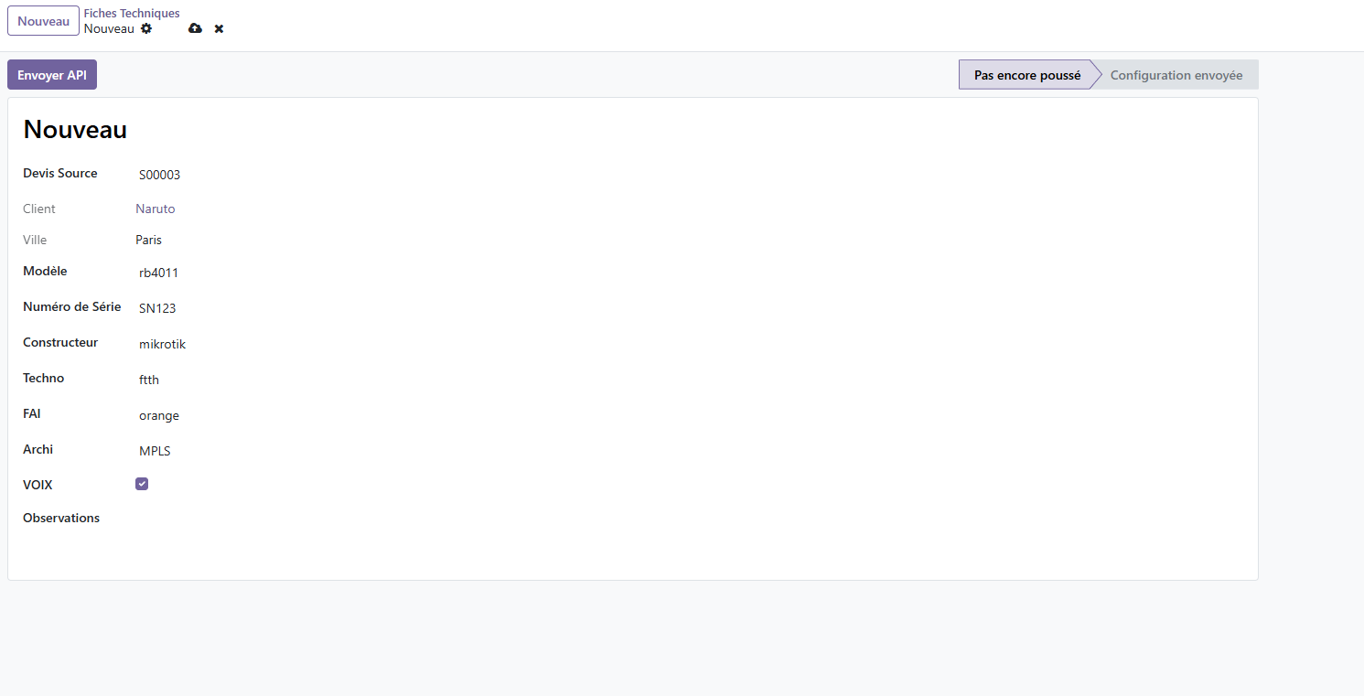This screenshot has height=696, width=1364.
Task: Discard changes with the X icon
Action: (x=219, y=28)
